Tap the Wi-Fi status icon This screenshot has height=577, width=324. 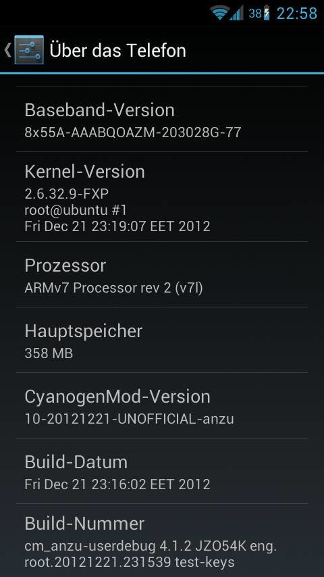(219, 14)
